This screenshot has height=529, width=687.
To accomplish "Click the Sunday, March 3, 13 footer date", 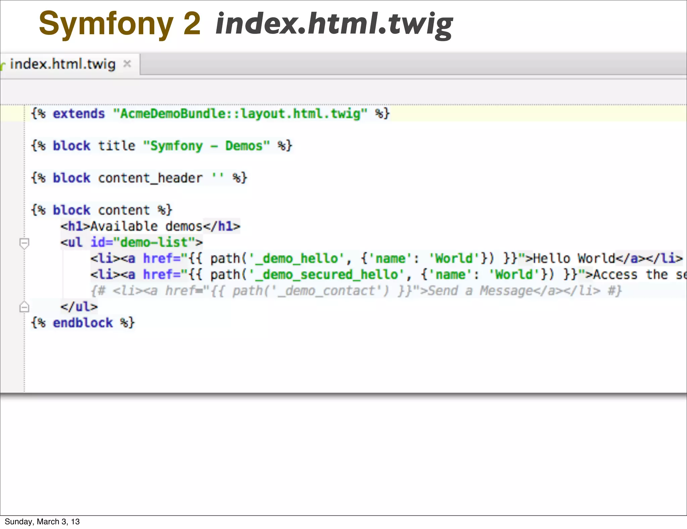I will click(x=42, y=522).
